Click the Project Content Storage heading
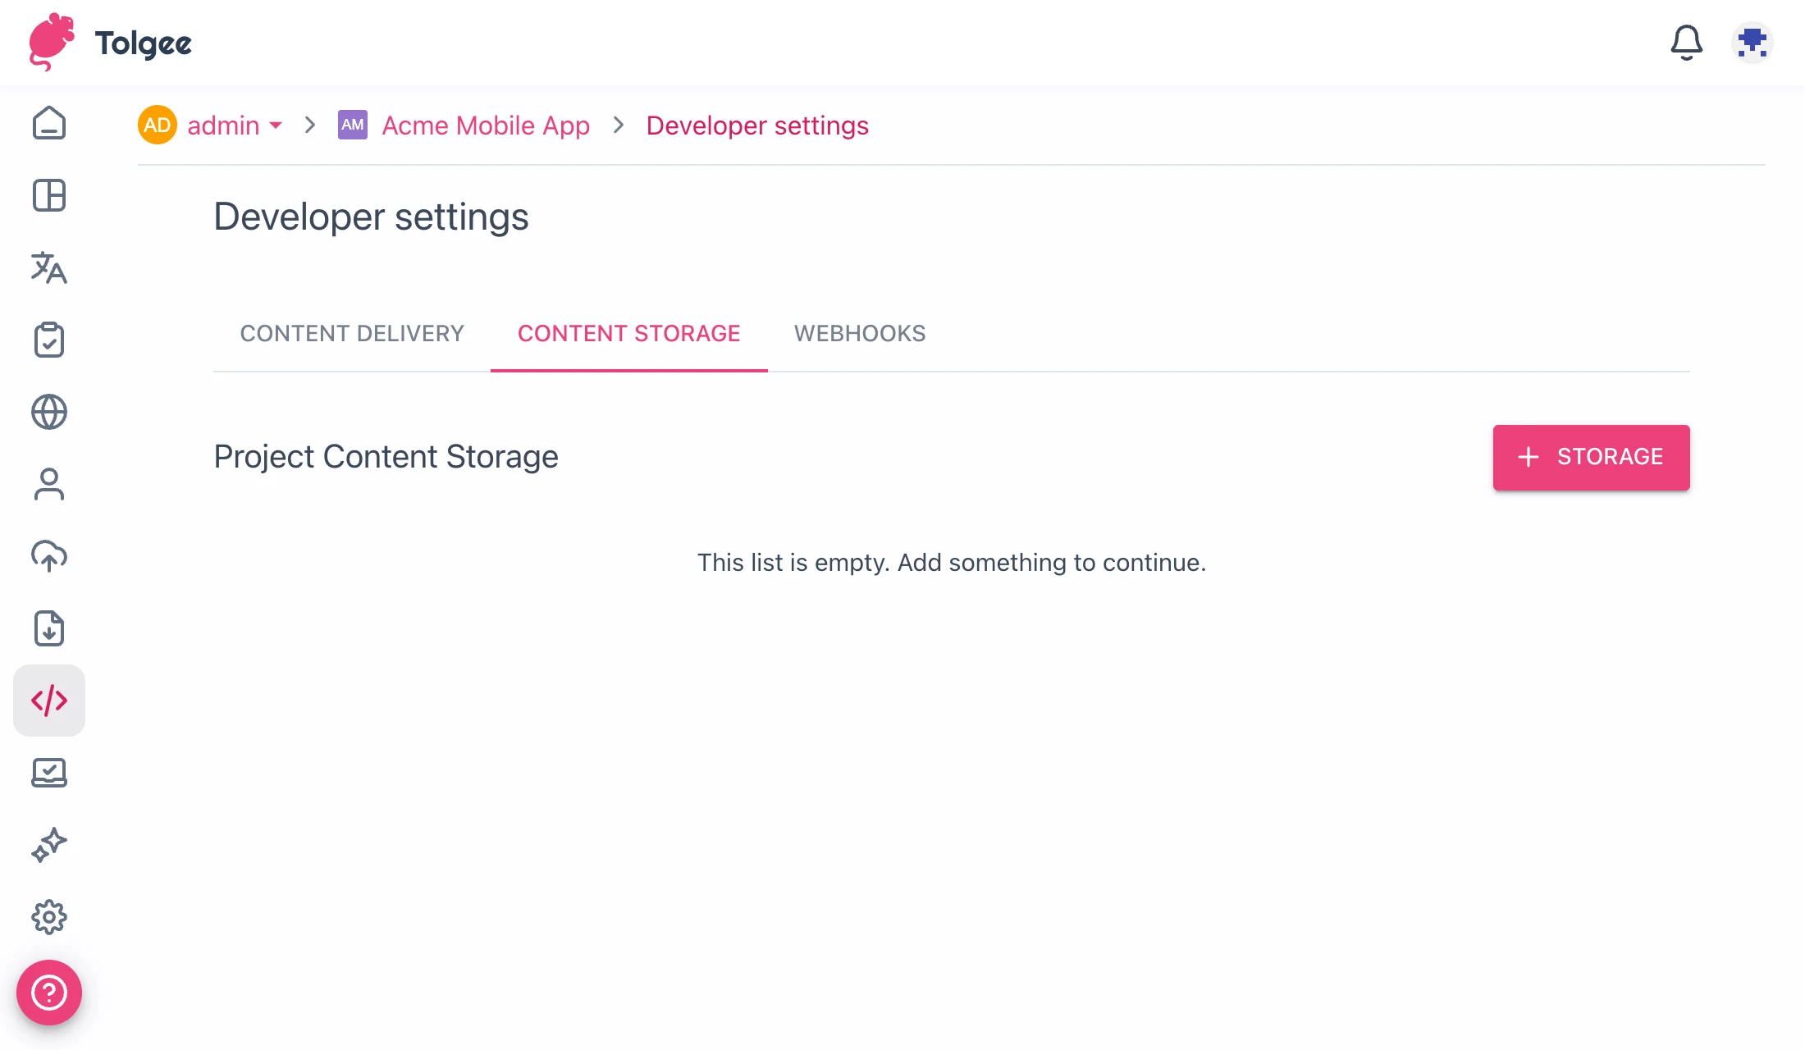Viewport: 1805px width, 1050px height. (386, 457)
